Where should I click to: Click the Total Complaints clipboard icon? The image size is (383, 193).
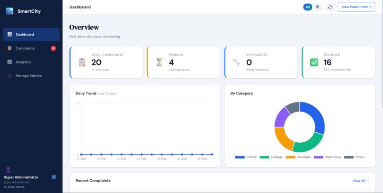82,62
